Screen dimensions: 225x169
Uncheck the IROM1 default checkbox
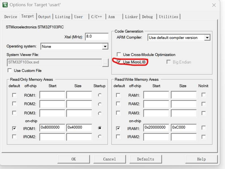[x=14, y=128]
